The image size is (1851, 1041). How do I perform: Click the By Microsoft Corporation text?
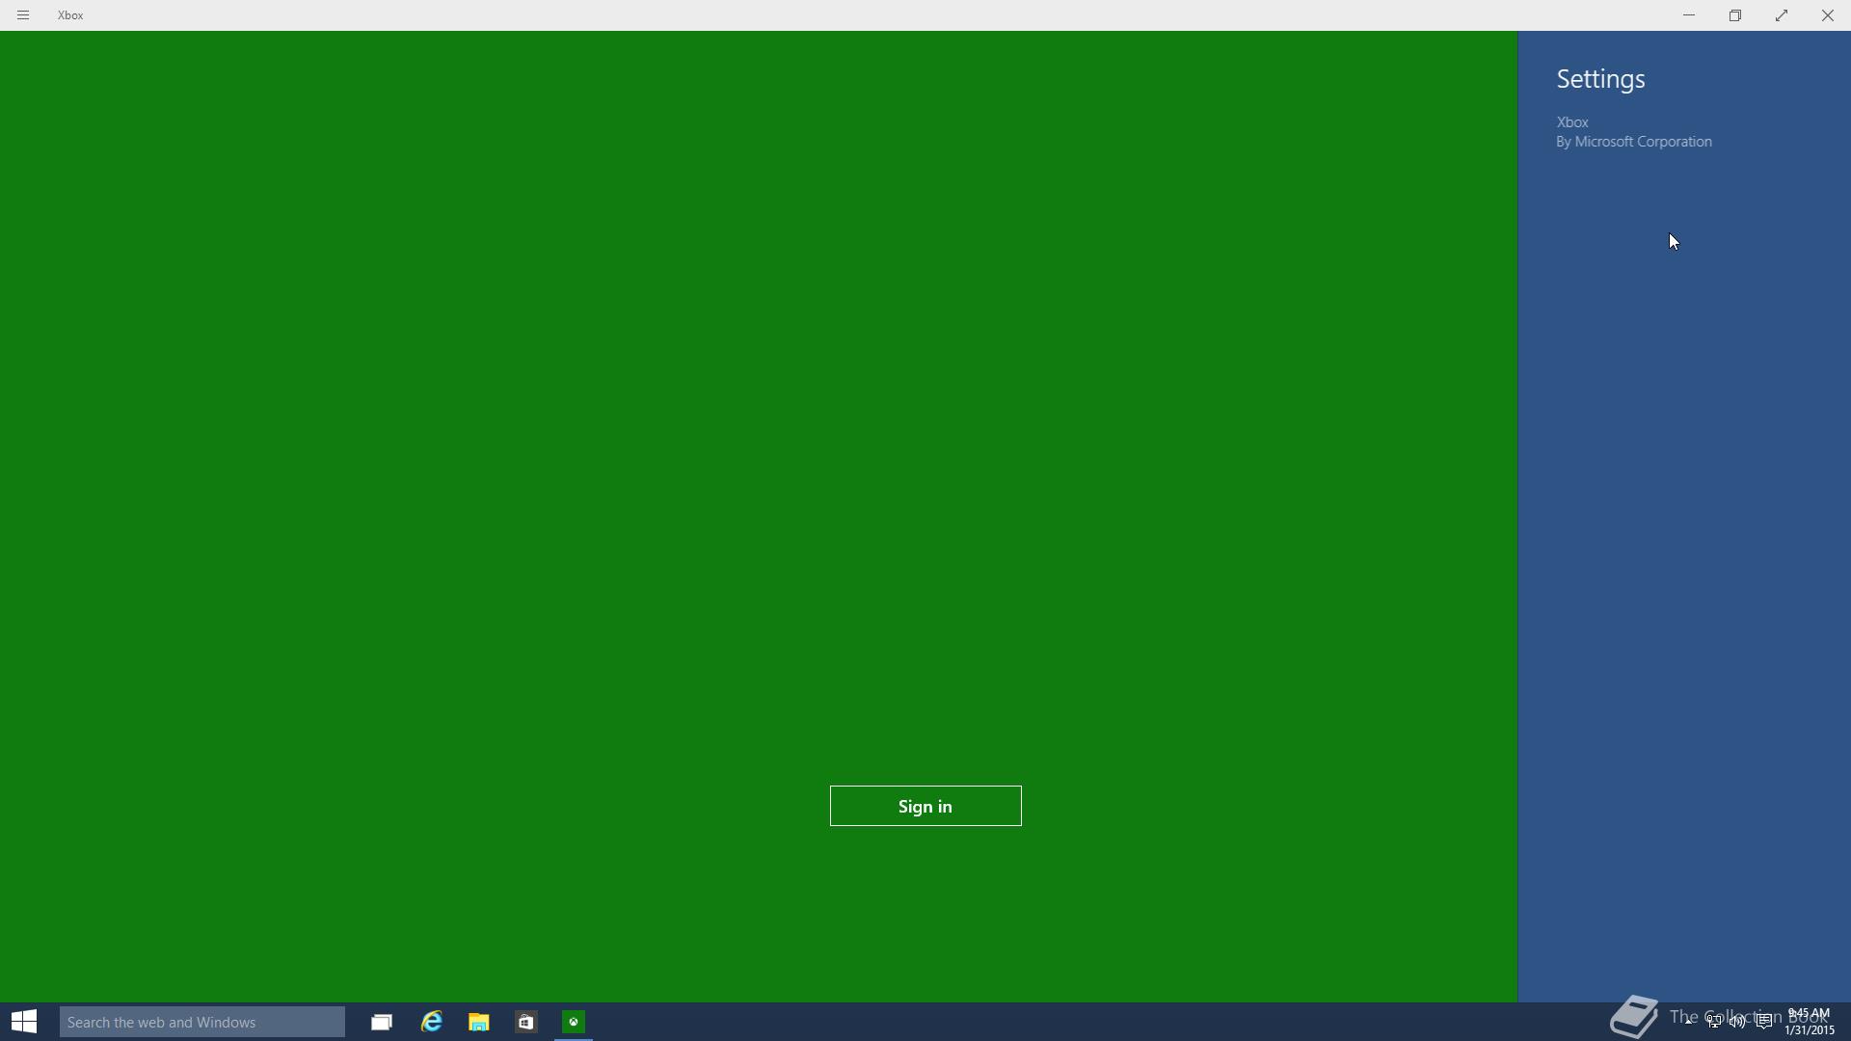(x=1634, y=142)
